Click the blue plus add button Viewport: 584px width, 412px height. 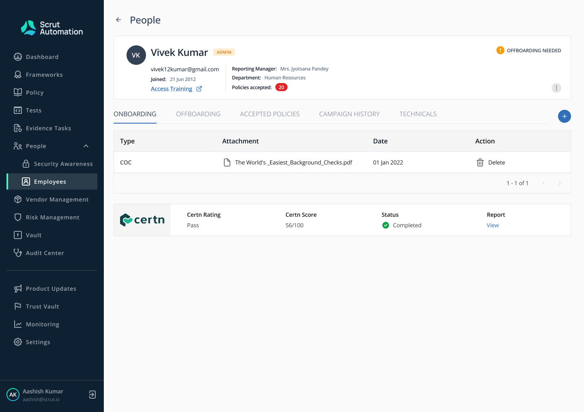click(x=565, y=116)
